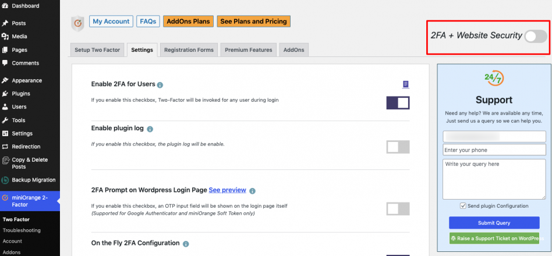This screenshot has height=256, width=552.
Task: Disable the Enable 2FA for Users toggle
Action: [x=398, y=103]
